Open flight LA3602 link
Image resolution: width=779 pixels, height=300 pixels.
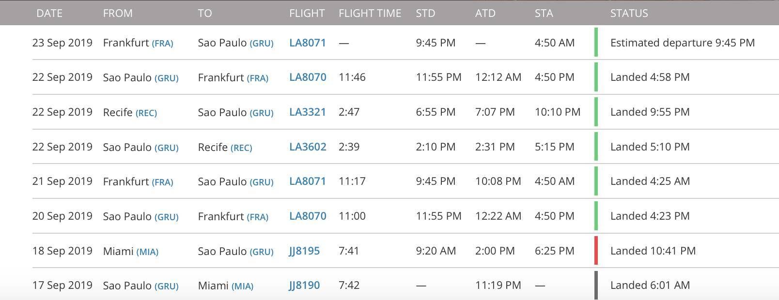tap(308, 147)
